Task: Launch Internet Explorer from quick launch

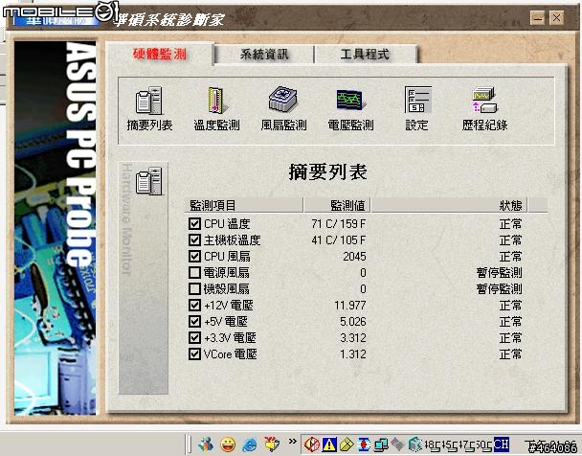Action: pos(250,445)
